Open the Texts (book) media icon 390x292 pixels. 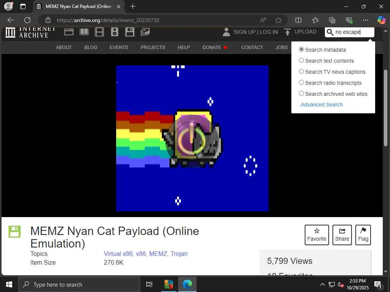(84, 32)
